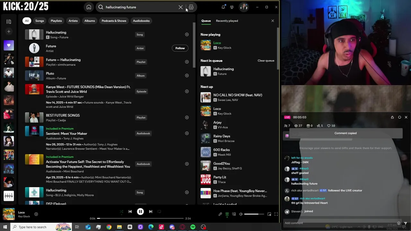This screenshot has height=231, width=411.
Task: Open Task View on taskbar
Action: (77, 227)
